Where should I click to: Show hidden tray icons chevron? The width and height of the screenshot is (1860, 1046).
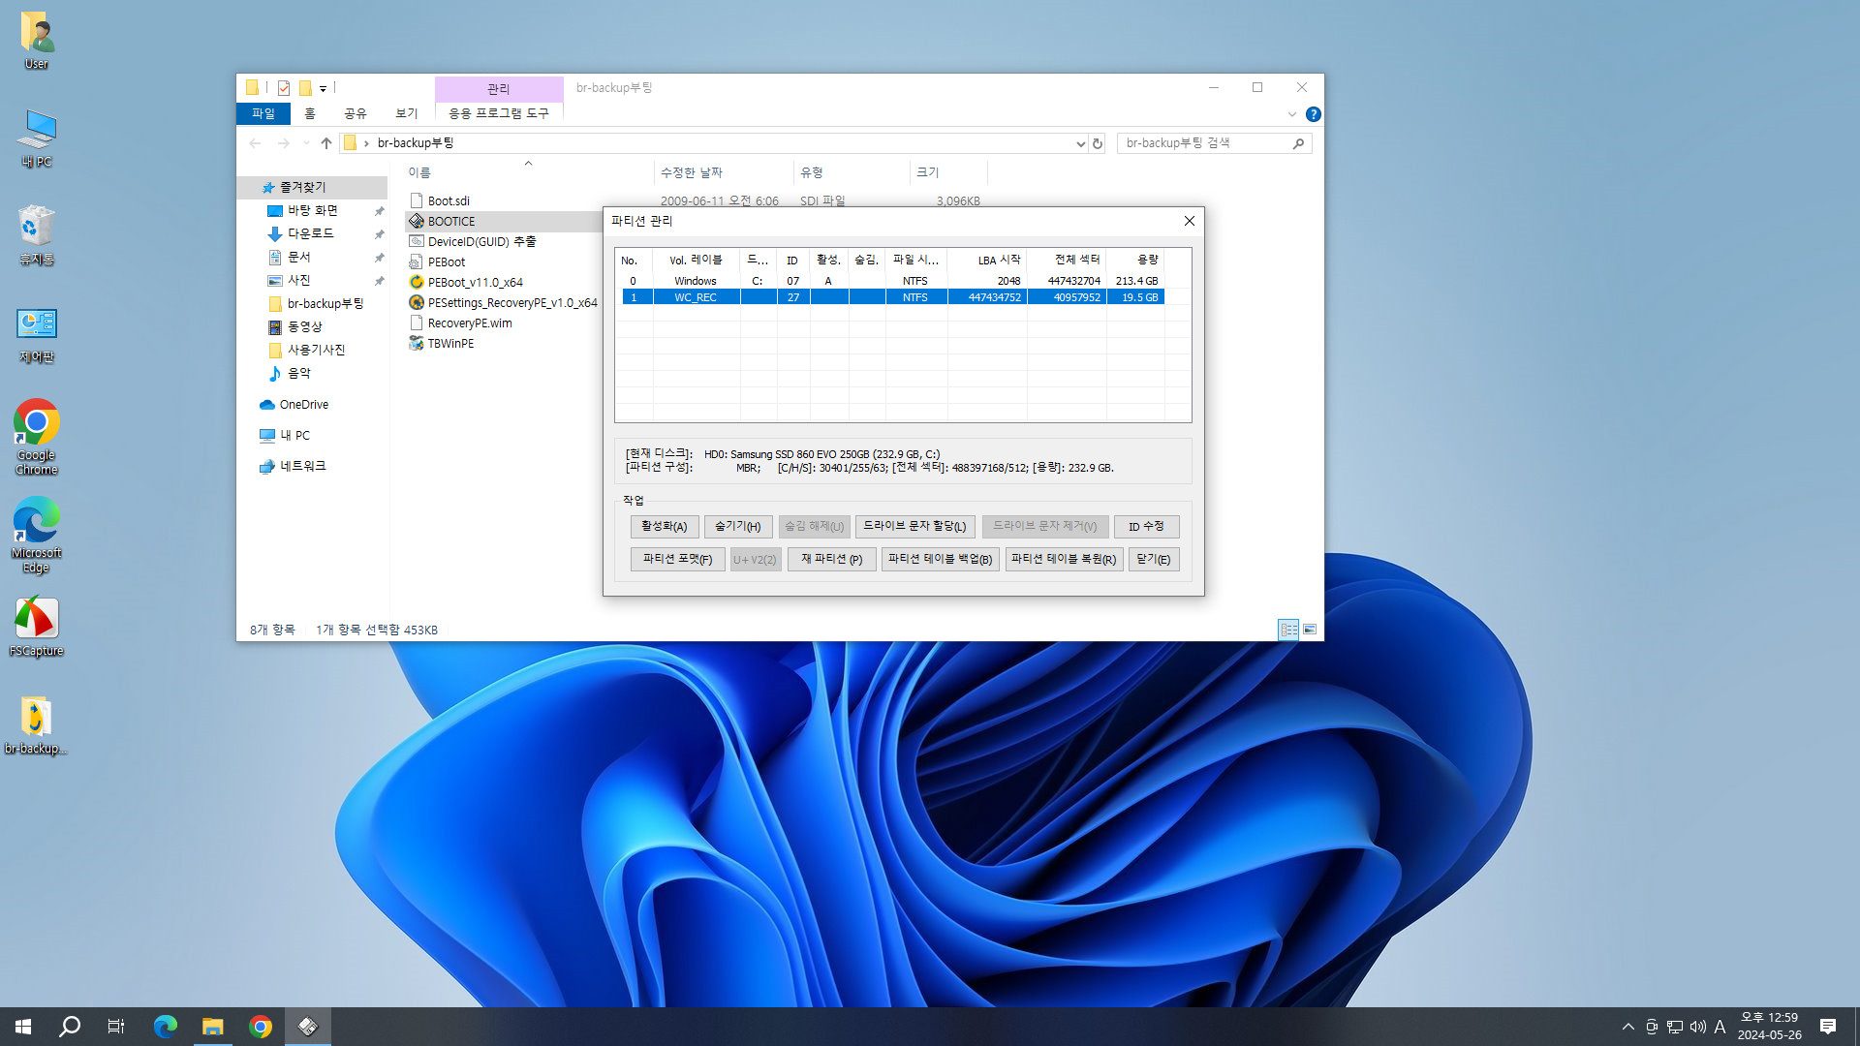coord(1628,1027)
